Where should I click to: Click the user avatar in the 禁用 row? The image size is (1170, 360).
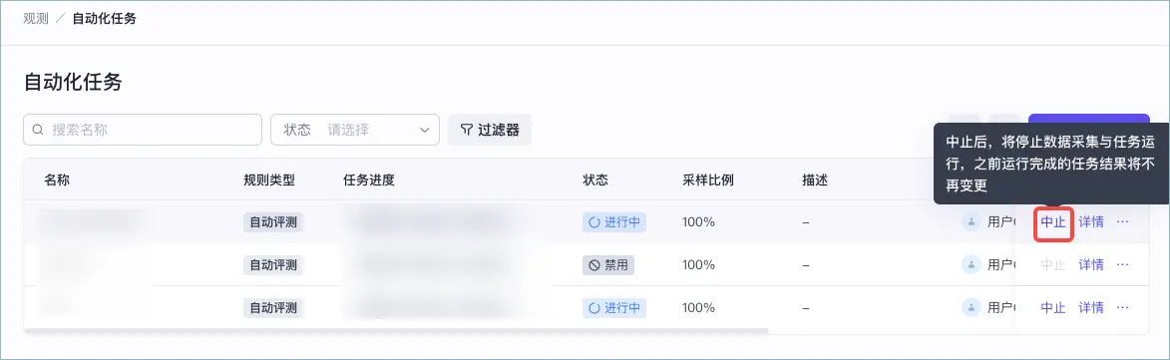click(x=971, y=264)
